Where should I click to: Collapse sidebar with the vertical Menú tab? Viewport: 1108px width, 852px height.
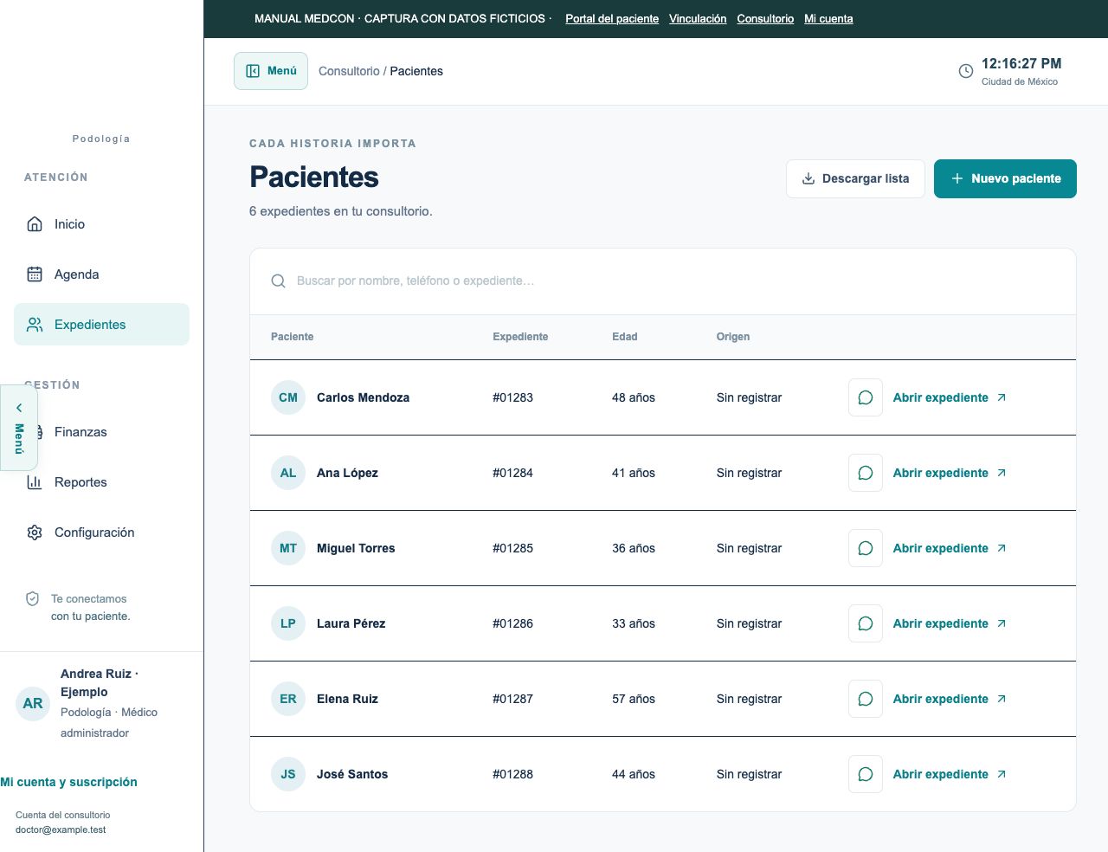pyautogui.click(x=18, y=428)
